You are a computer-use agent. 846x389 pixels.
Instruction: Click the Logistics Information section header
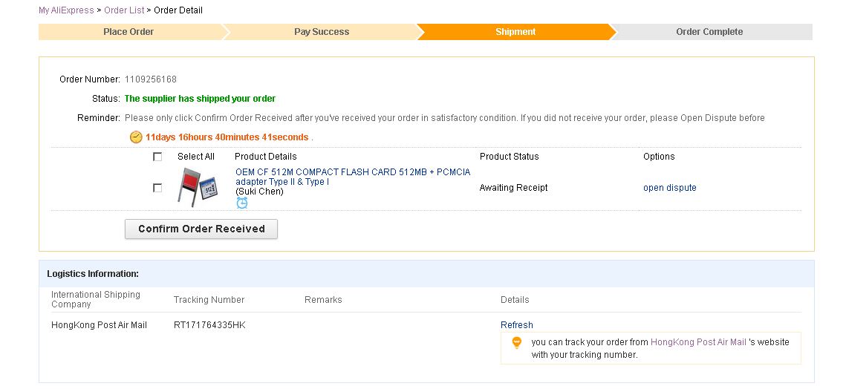93,274
